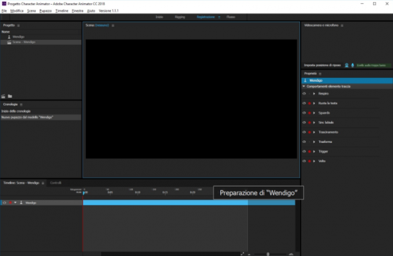Image resolution: width=393 pixels, height=256 pixels.
Task: Open the Proprietà panel menu icon
Action: pos(320,74)
